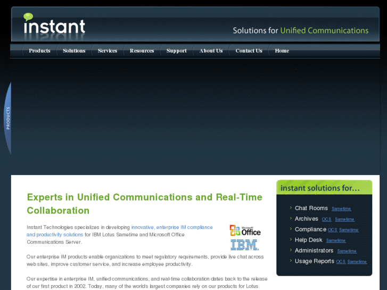The width and height of the screenshot is (387, 290).
Task: Go to Contact Us page
Action: coord(249,51)
